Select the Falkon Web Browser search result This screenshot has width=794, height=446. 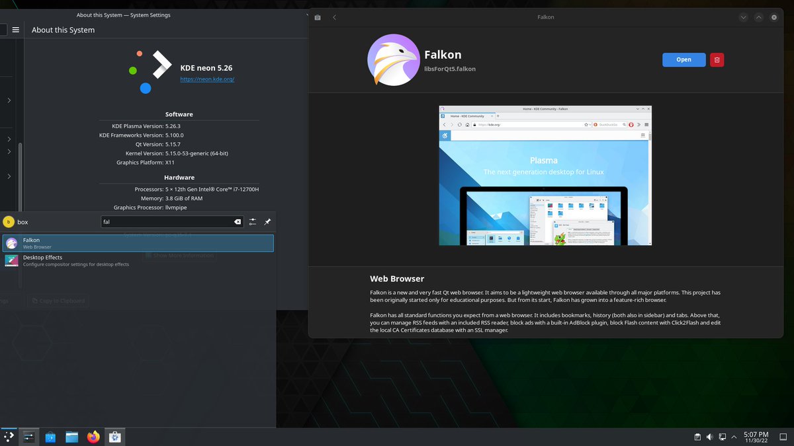138,243
